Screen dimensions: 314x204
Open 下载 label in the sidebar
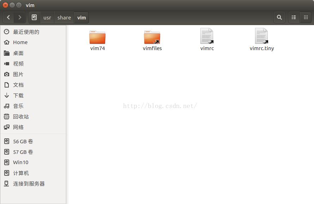18,95
